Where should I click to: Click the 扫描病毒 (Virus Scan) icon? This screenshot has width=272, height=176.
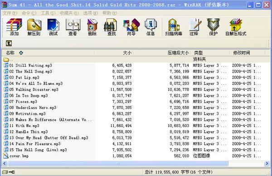click(174, 27)
